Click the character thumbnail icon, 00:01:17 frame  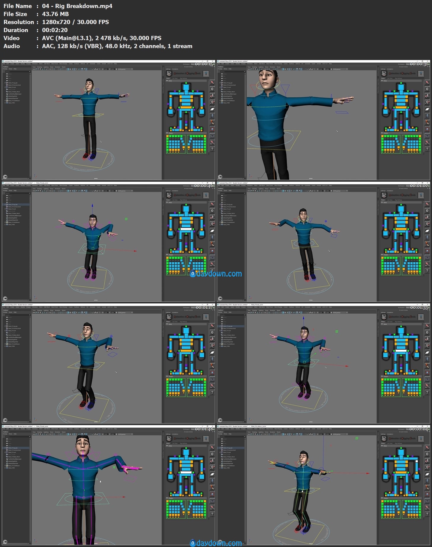pyautogui.click(x=206, y=317)
